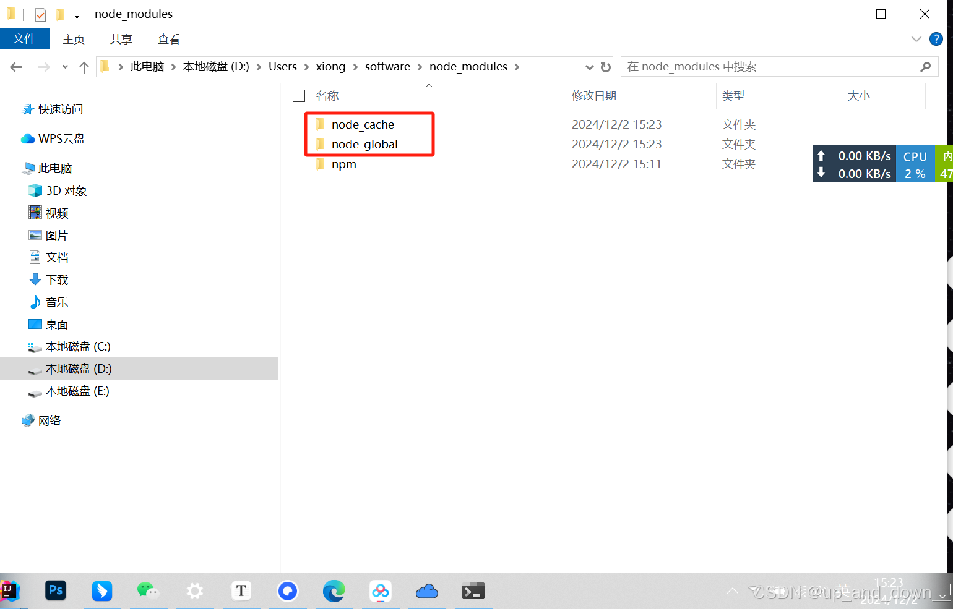Open blue cloud app in taskbar

427,592
